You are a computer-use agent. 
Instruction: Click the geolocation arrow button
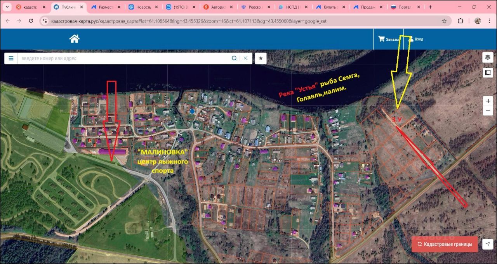point(487,244)
